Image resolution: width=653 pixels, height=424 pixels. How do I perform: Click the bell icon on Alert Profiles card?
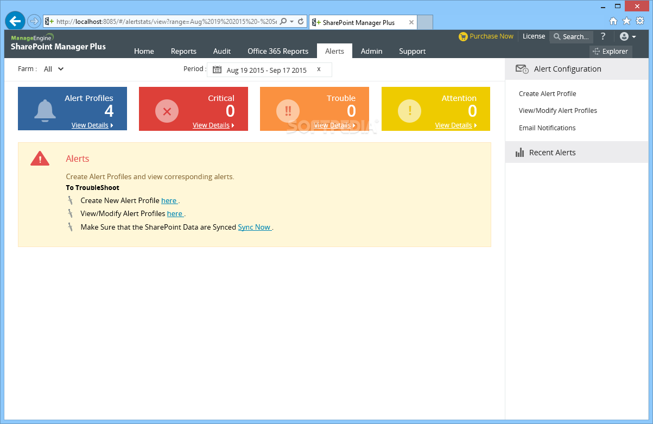[45, 110]
